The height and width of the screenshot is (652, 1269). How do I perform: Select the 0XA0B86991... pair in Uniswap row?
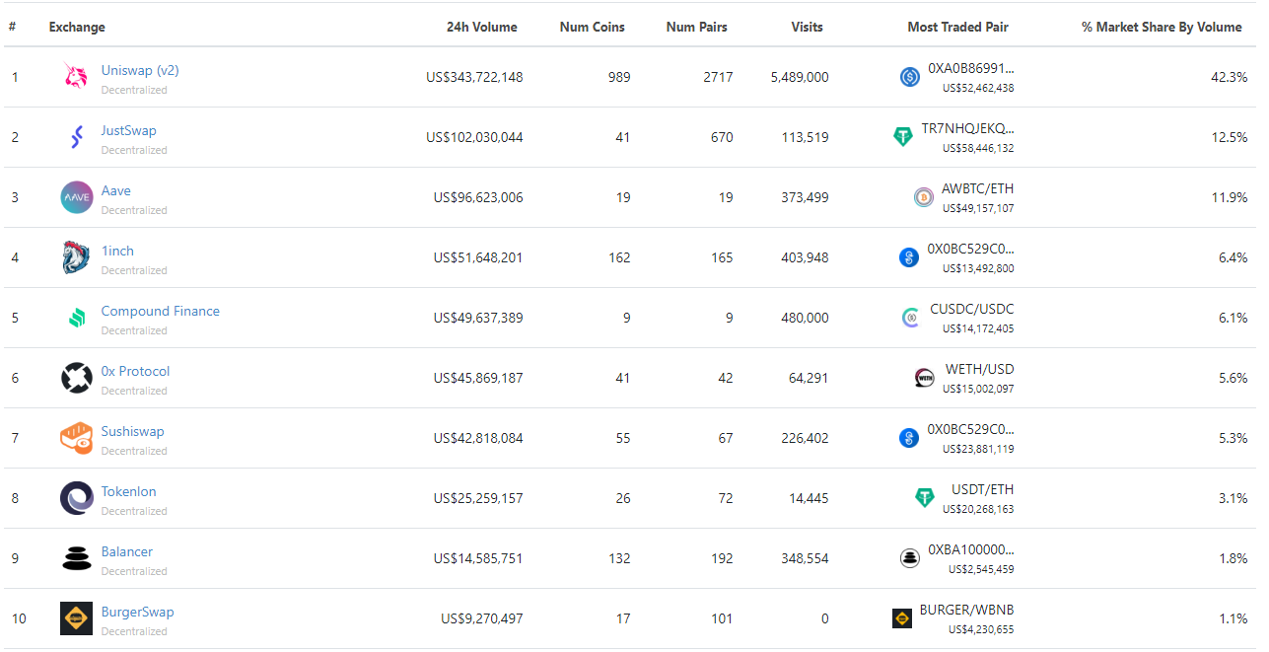coord(971,68)
